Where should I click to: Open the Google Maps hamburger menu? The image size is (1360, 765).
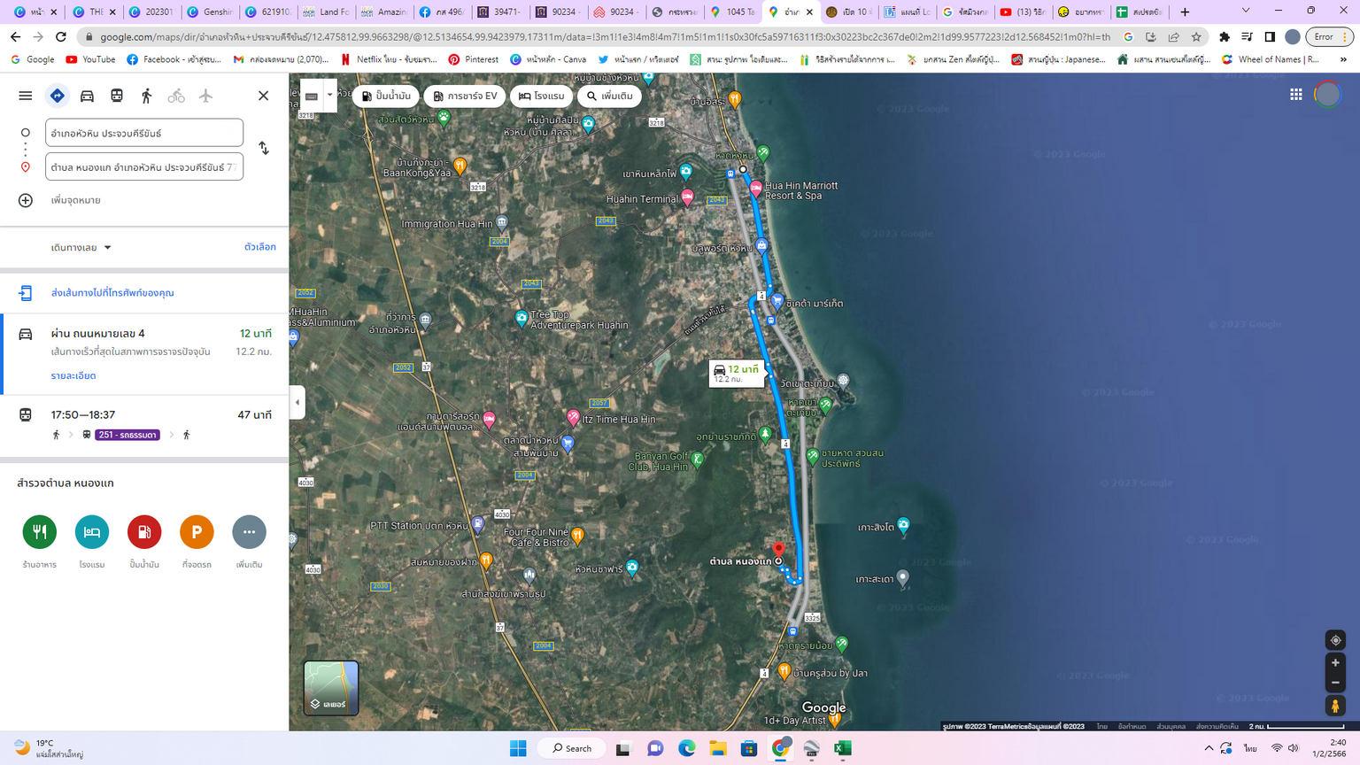(x=26, y=96)
